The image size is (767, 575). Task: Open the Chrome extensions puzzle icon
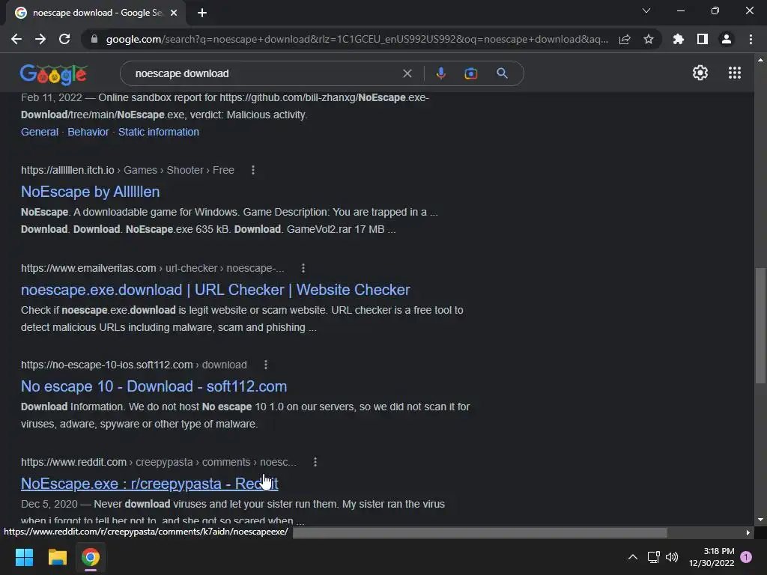pyautogui.click(x=679, y=39)
